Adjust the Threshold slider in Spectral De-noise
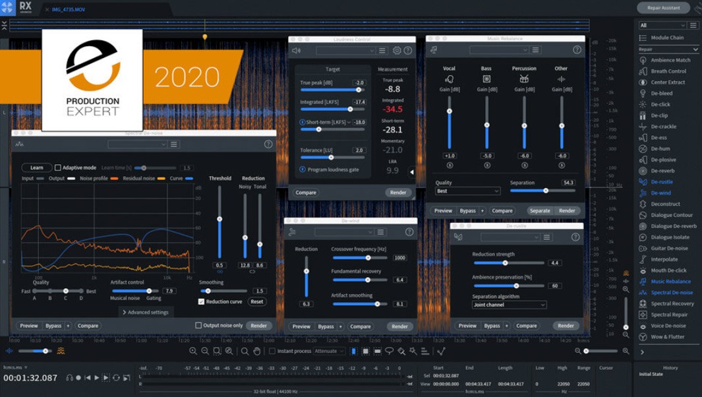 click(219, 222)
